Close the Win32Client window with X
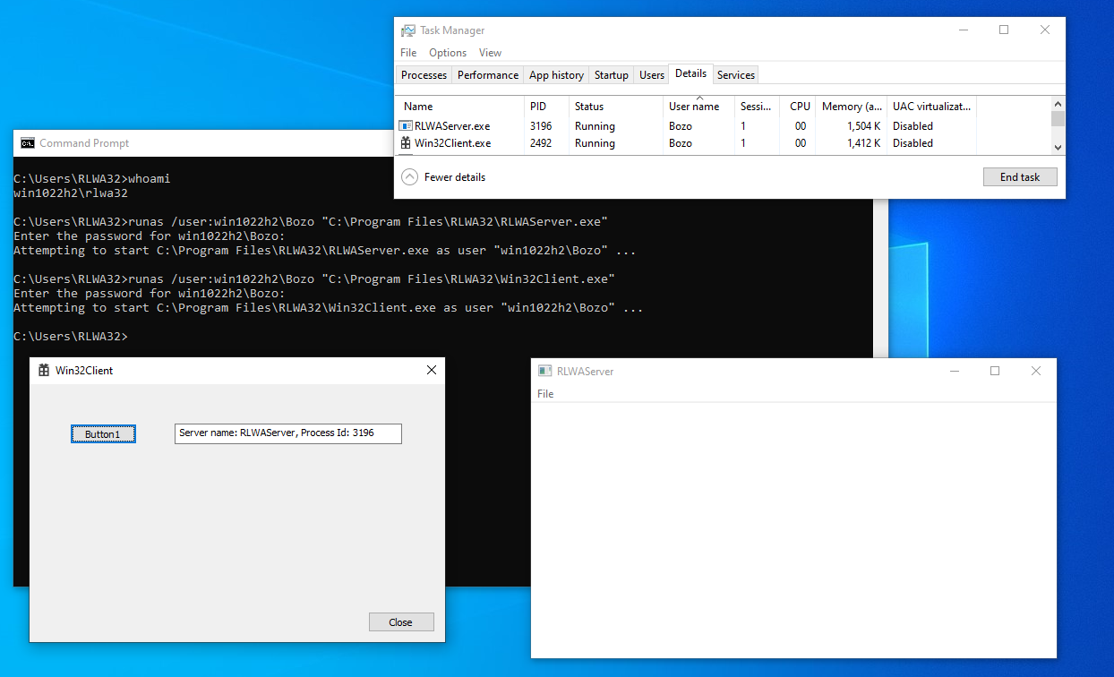 tap(432, 370)
